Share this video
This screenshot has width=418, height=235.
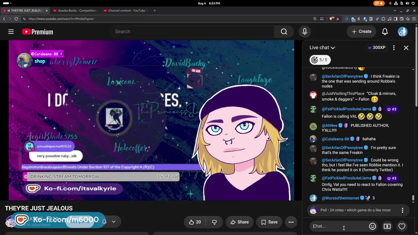(x=239, y=222)
